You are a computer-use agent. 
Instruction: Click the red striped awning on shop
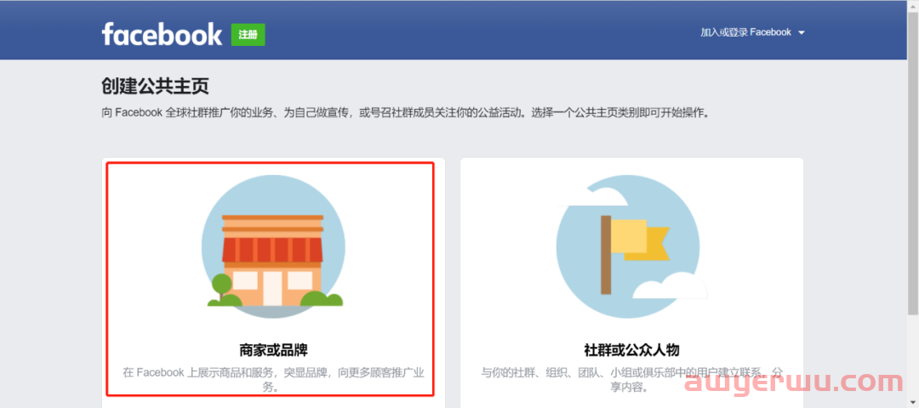pyautogui.click(x=273, y=248)
